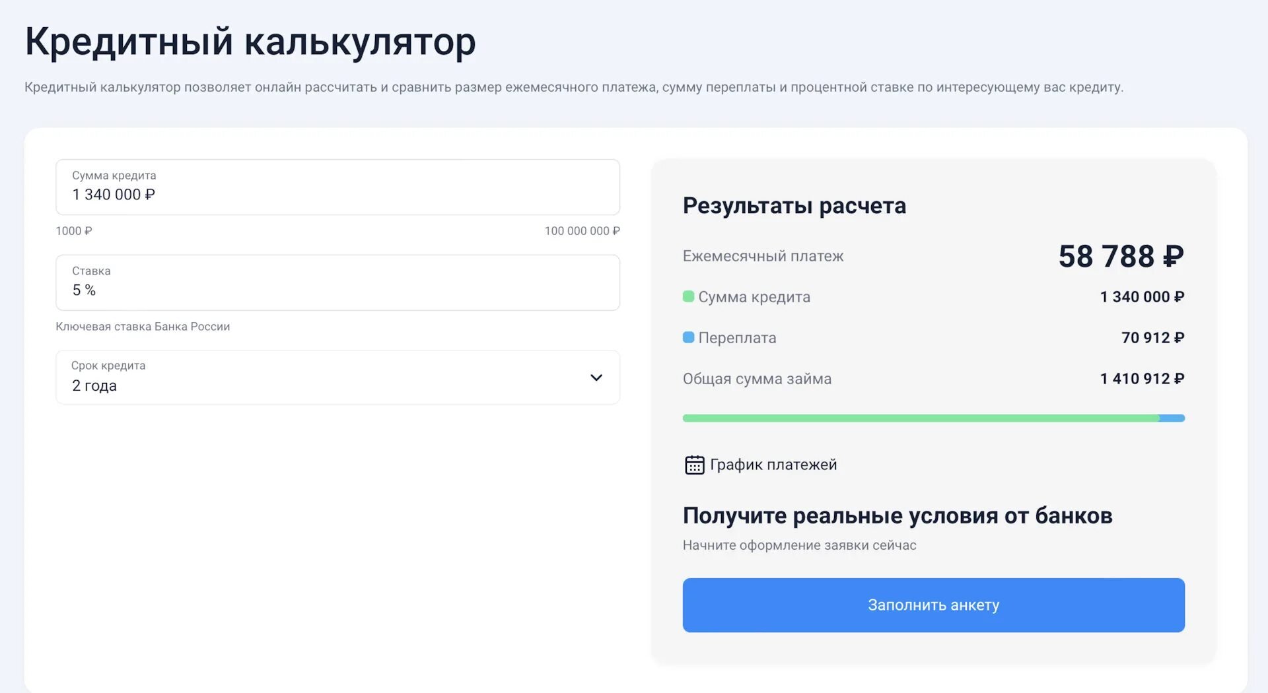Click the Получите реальные условия от банков heading

click(897, 515)
